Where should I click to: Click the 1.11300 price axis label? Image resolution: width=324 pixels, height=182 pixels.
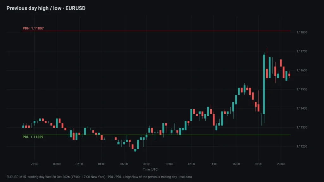pyautogui.click(x=302, y=127)
